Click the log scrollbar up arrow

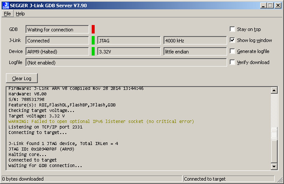point(274,90)
